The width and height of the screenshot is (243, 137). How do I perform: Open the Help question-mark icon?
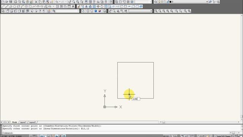pyautogui.click(x=110, y=2)
